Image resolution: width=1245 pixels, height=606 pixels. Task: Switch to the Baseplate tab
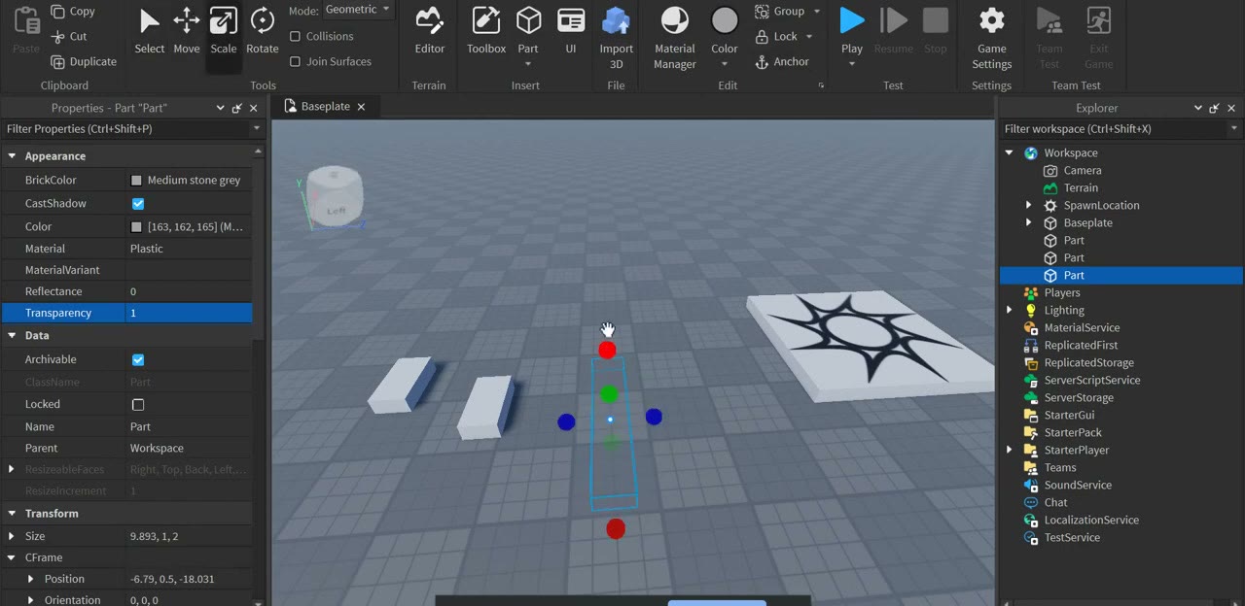[325, 107]
